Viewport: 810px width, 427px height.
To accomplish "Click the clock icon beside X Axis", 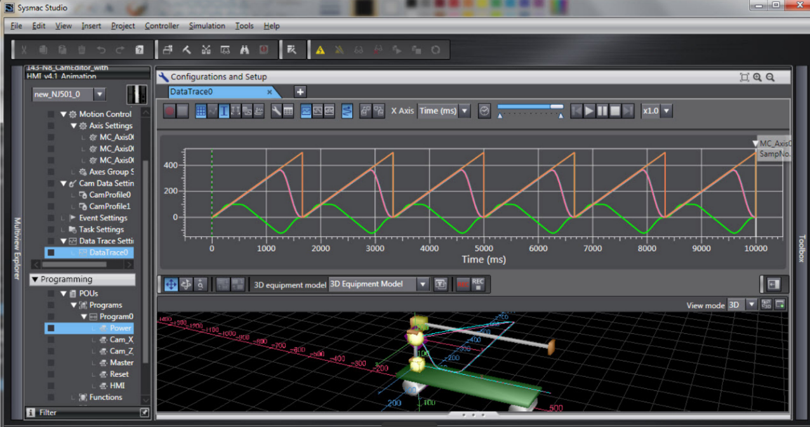I will pos(484,111).
